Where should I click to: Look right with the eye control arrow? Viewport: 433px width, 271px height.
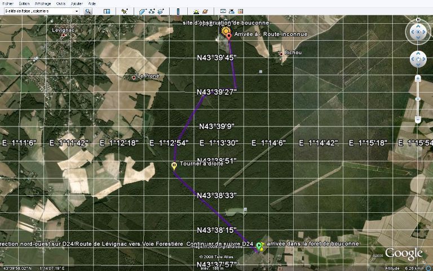424,32
